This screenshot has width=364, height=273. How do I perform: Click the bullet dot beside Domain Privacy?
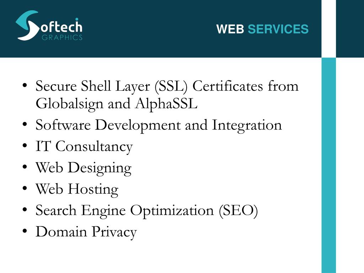25,231
